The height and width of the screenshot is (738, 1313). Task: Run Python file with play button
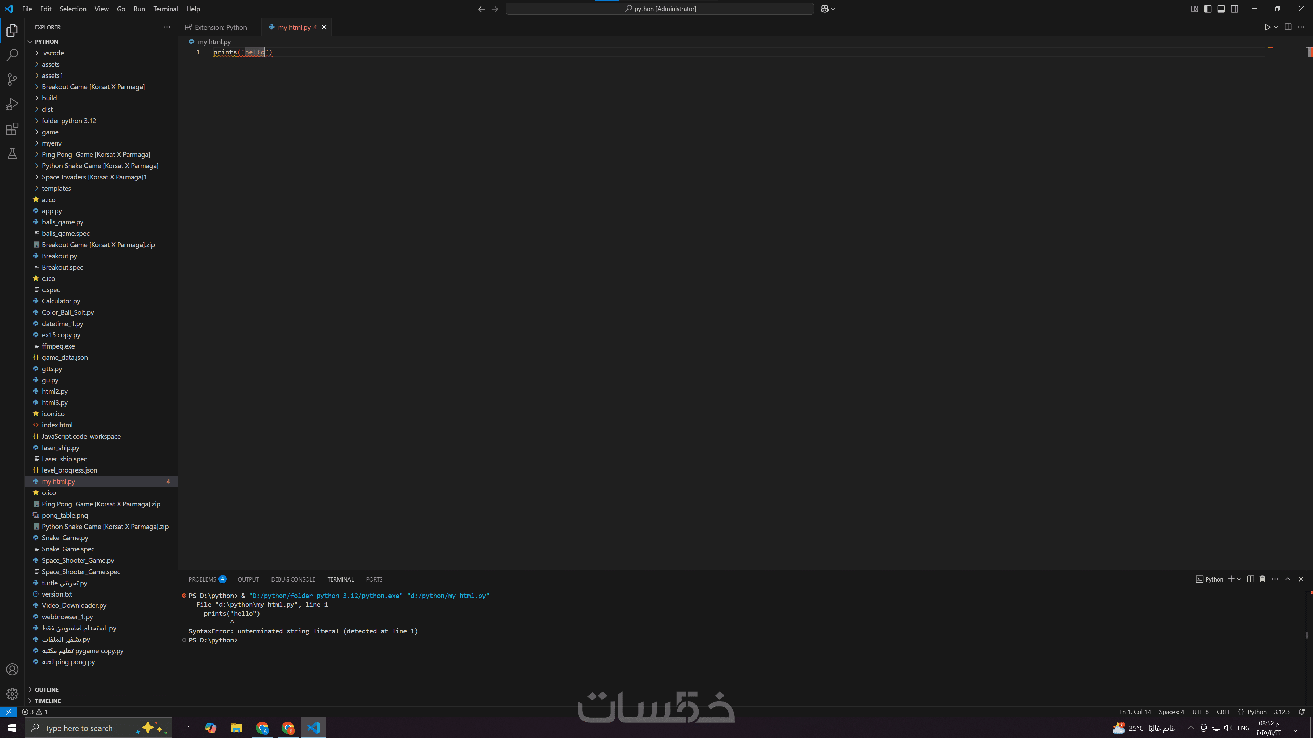click(1267, 27)
